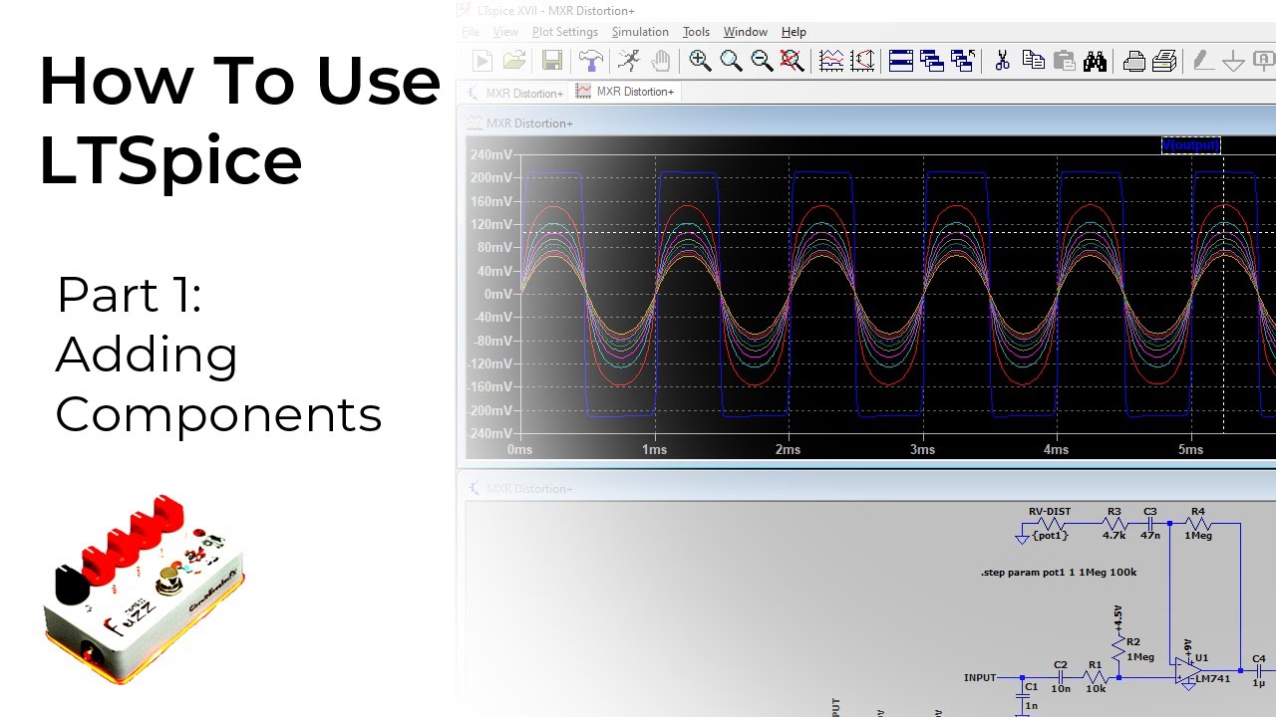This screenshot has height=717, width=1276.
Task: Click the RV-DIST component label
Action: click(x=1050, y=512)
